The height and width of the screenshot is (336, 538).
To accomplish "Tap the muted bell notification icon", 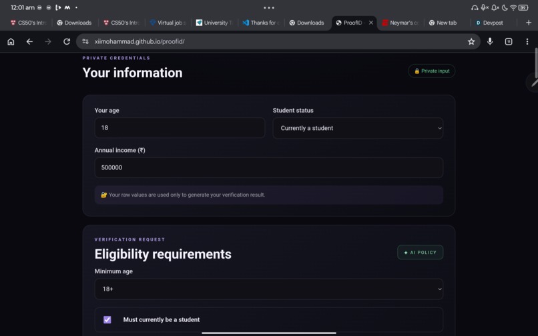I will [495, 7].
